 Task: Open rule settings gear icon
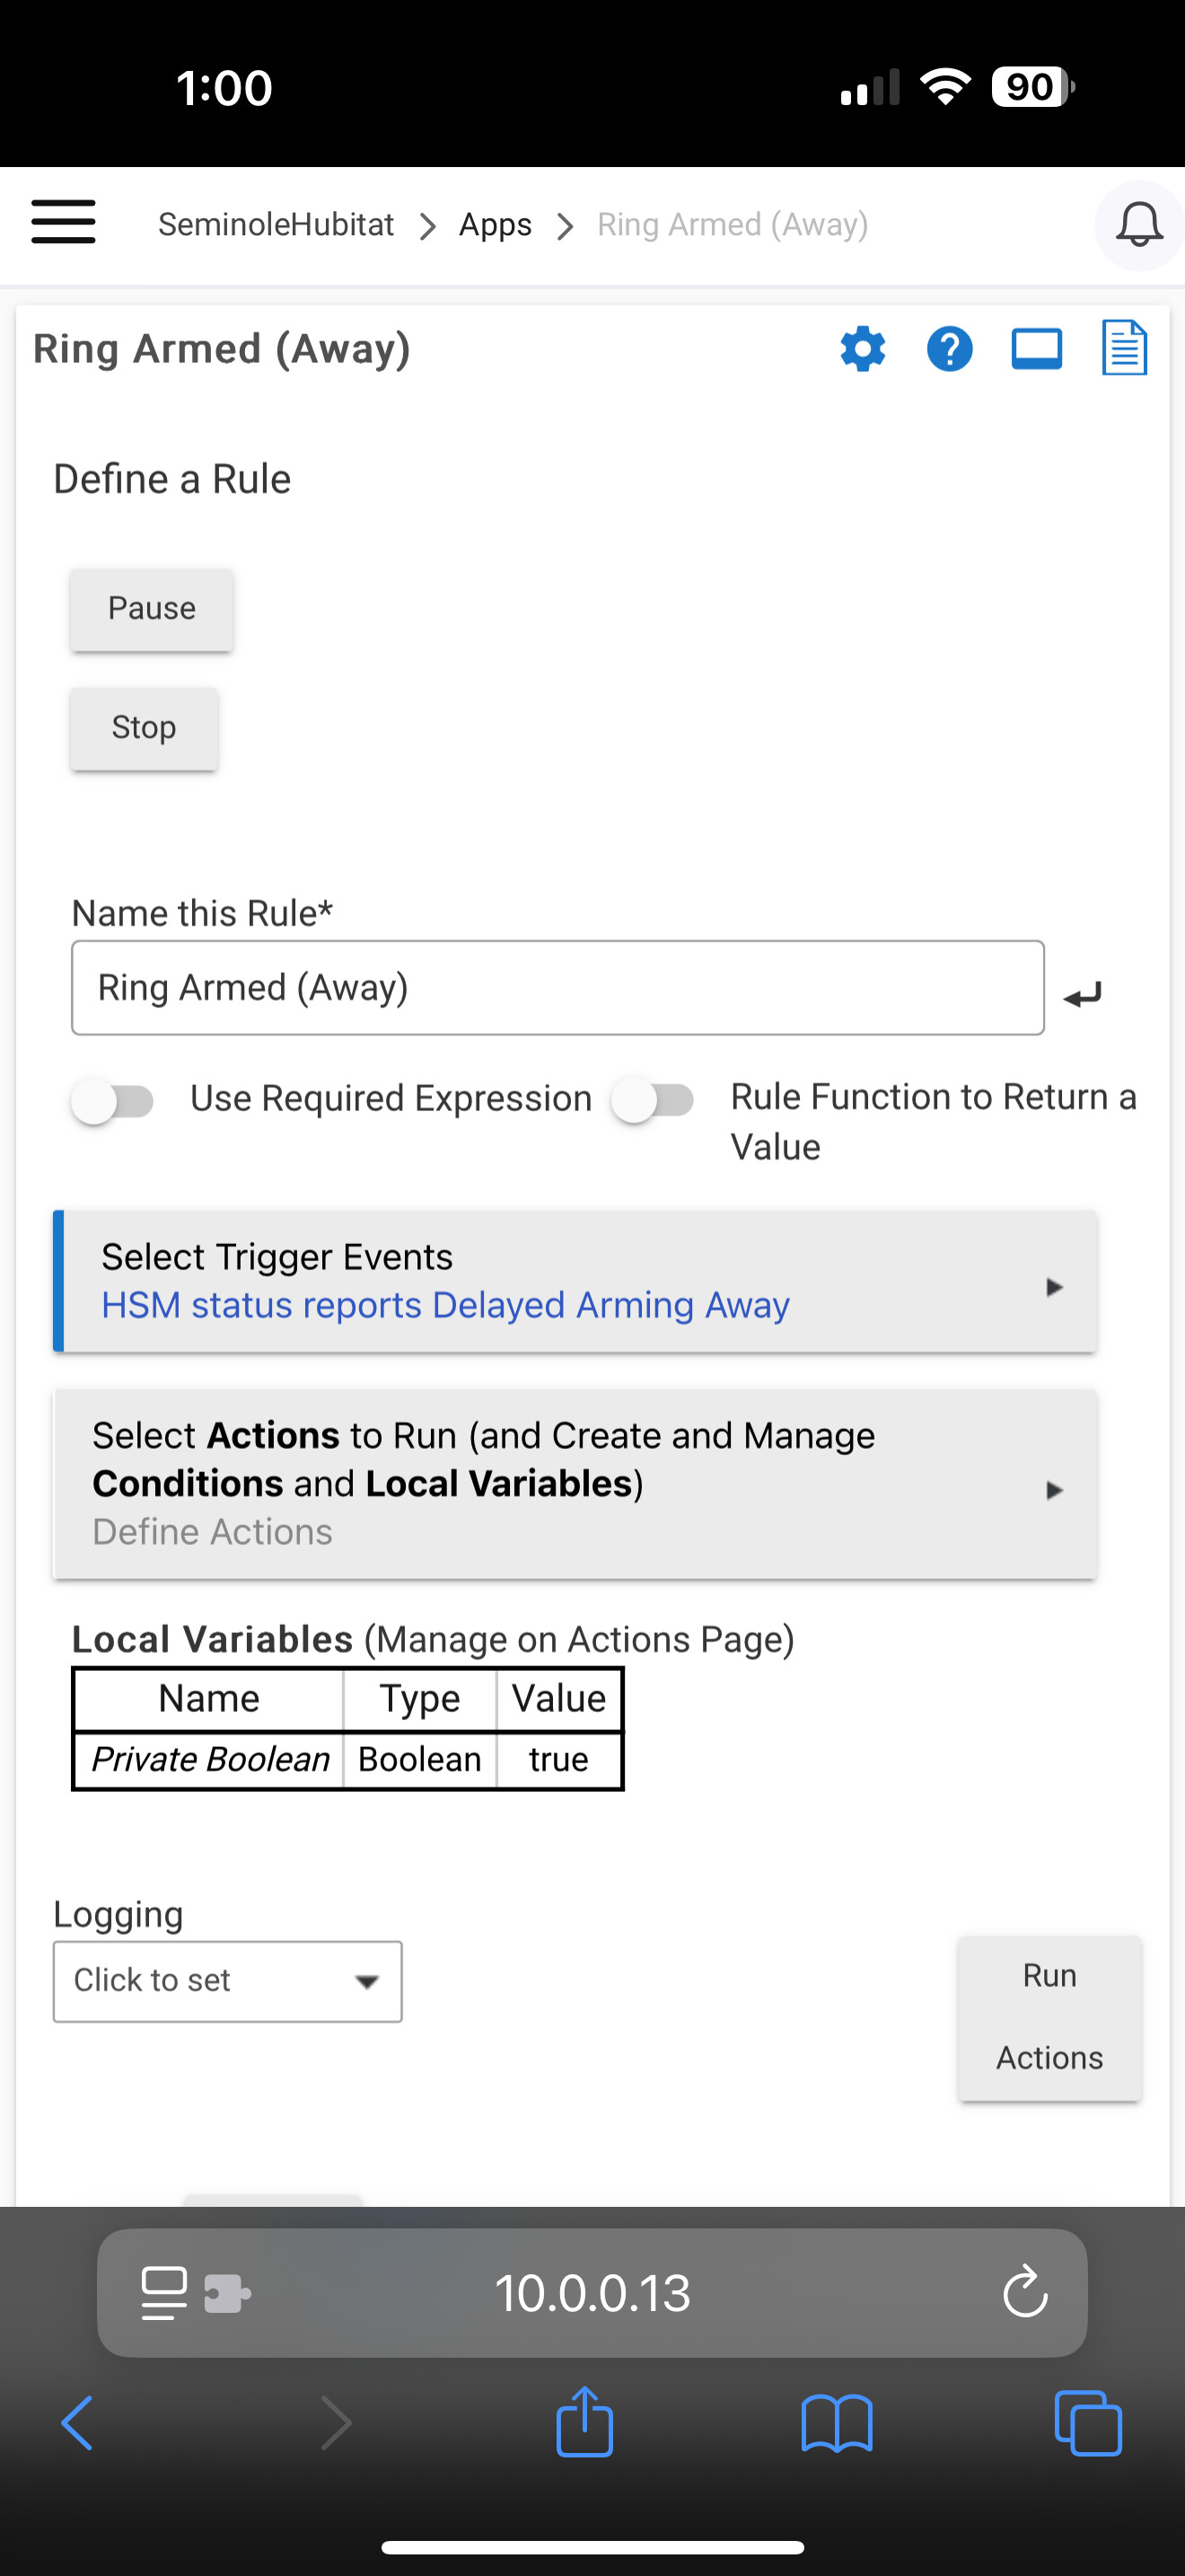864,349
